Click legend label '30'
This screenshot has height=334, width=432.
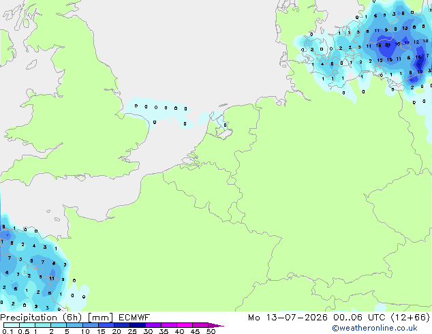[x=148, y=331]
